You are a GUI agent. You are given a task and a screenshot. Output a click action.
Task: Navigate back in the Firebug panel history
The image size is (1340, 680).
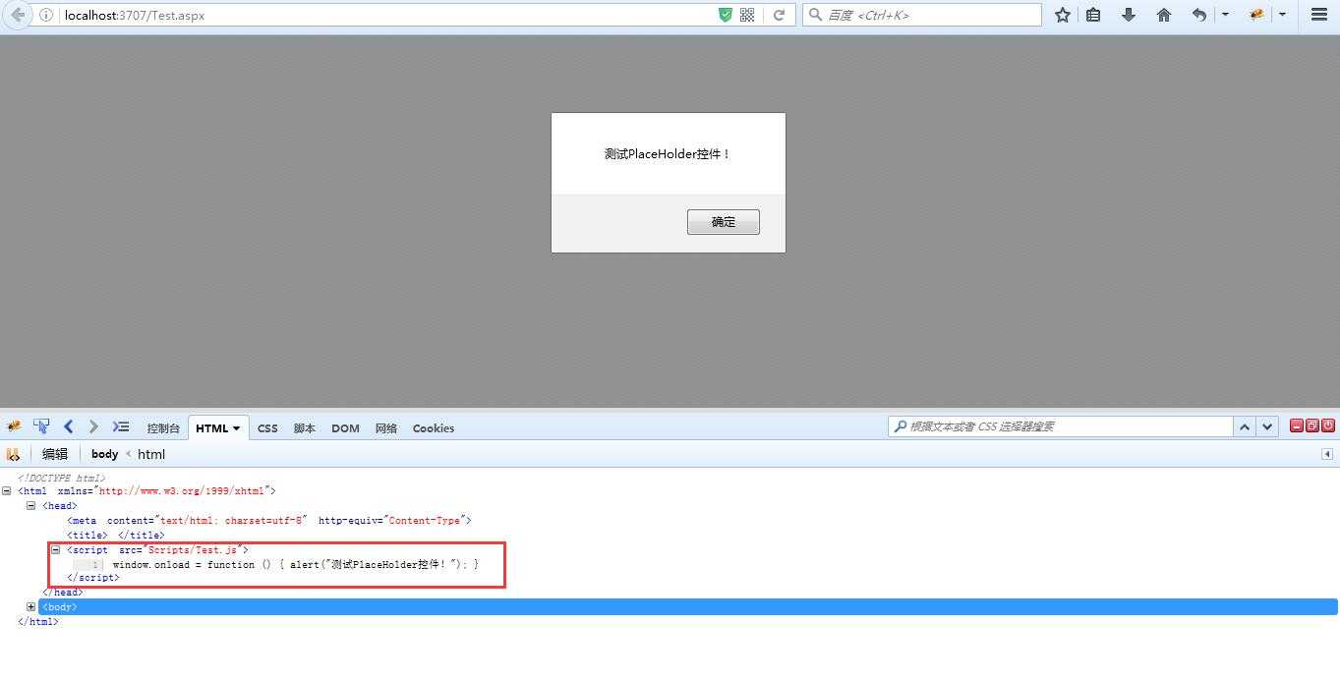pyautogui.click(x=68, y=426)
